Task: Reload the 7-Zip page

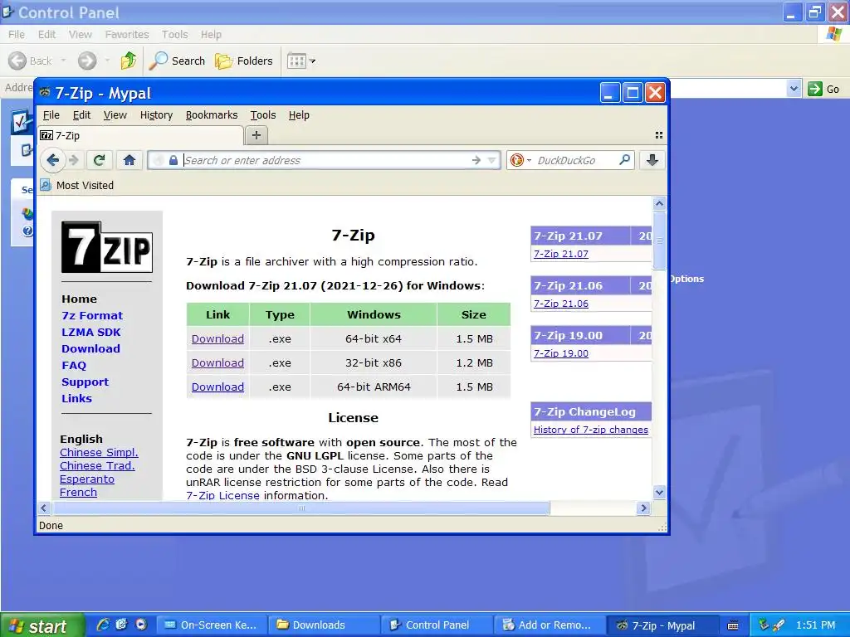Action: (x=99, y=160)
